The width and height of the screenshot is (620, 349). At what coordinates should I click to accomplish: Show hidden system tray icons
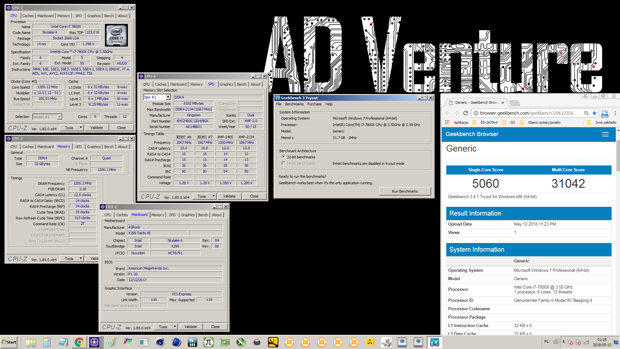point(563,342)
